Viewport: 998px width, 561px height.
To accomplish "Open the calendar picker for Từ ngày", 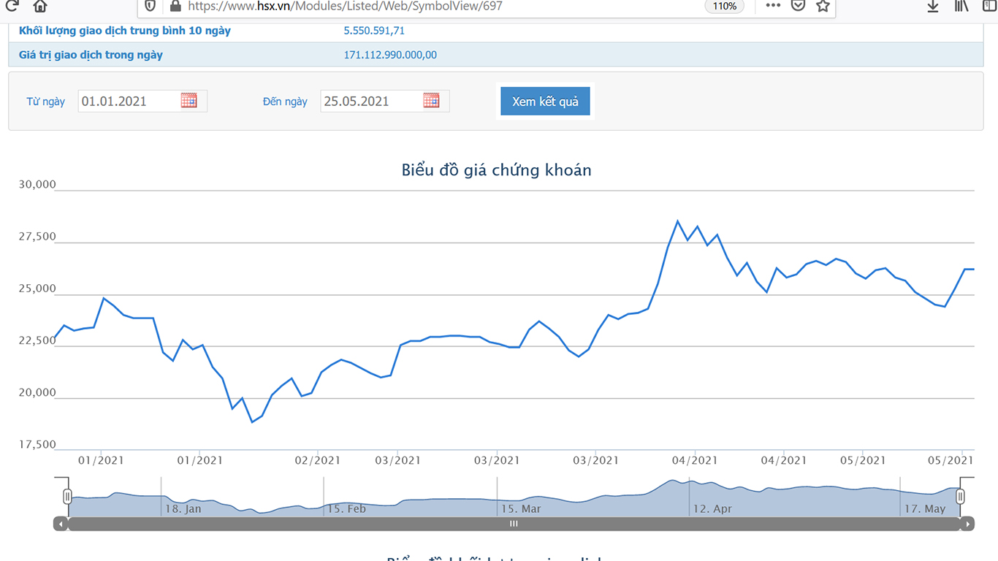I will [189, 101].
